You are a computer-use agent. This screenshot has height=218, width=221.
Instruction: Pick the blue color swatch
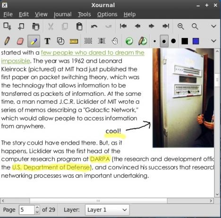tap(195, 41)
